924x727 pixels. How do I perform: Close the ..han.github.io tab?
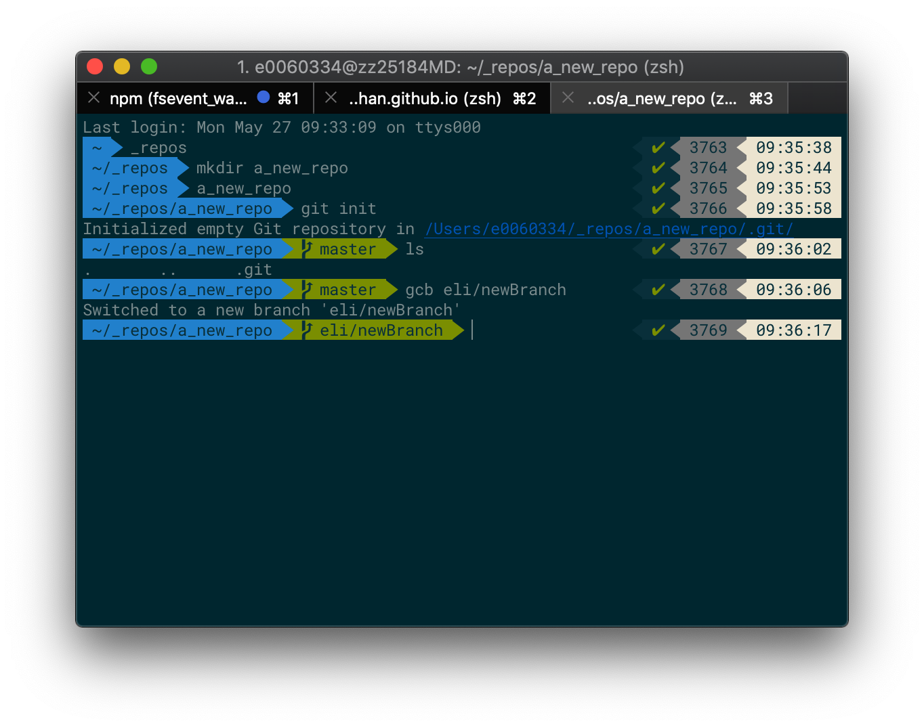click(330, 97)
